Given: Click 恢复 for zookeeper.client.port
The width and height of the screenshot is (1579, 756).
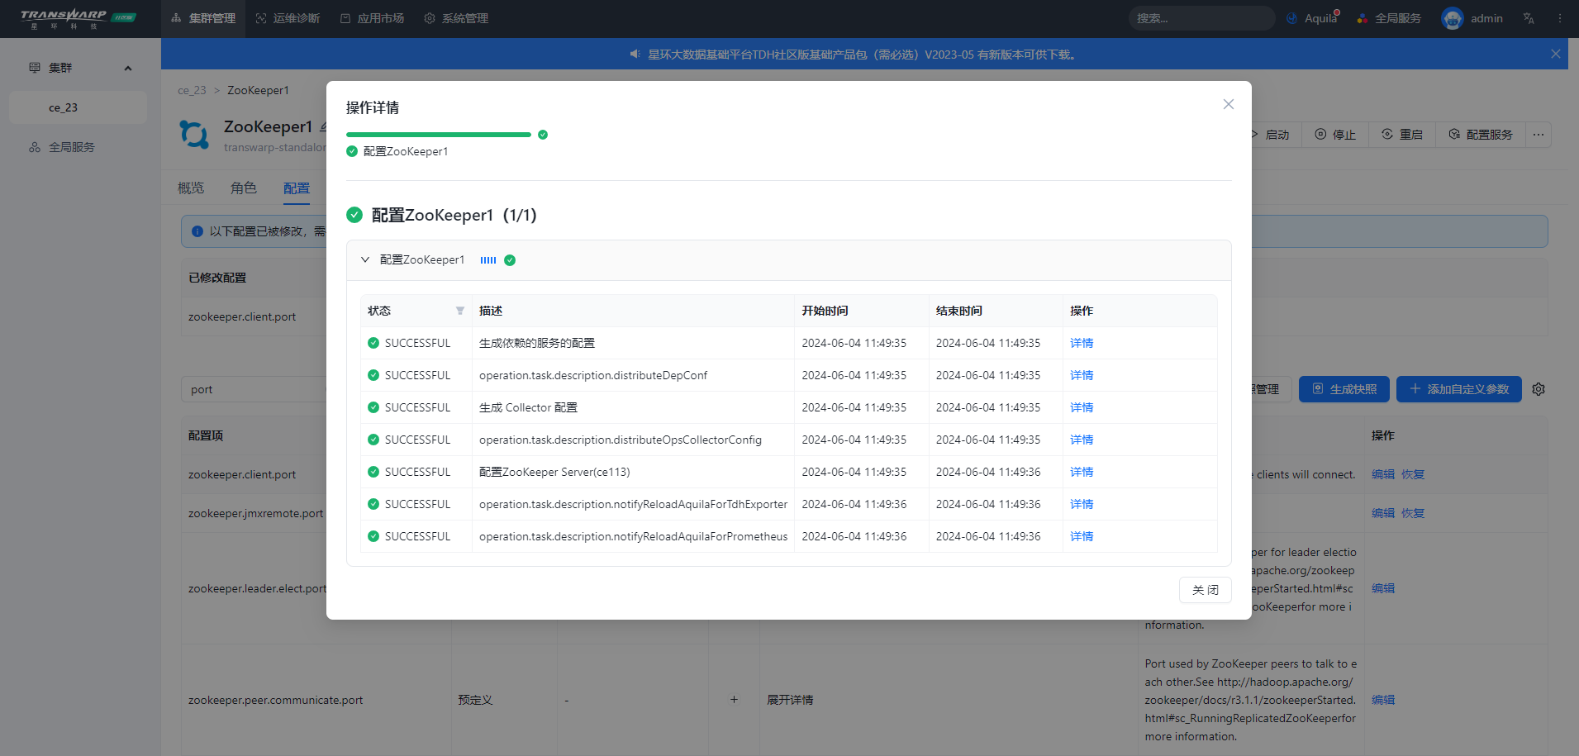Looking at the screenshot, I should pyautogui.click(x=1413, y=474).
